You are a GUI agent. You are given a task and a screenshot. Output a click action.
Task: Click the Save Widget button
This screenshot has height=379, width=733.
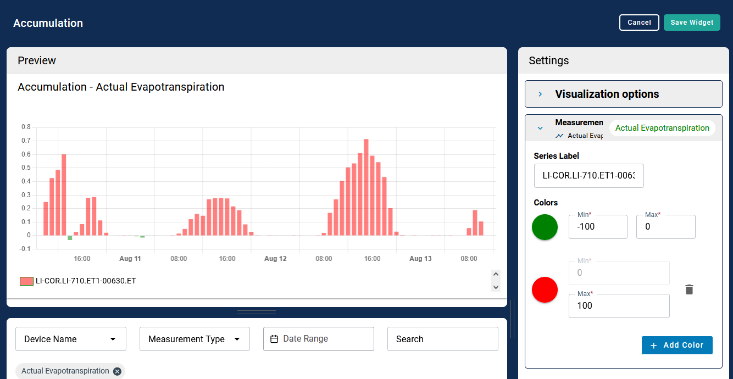(x=692, y=23)
